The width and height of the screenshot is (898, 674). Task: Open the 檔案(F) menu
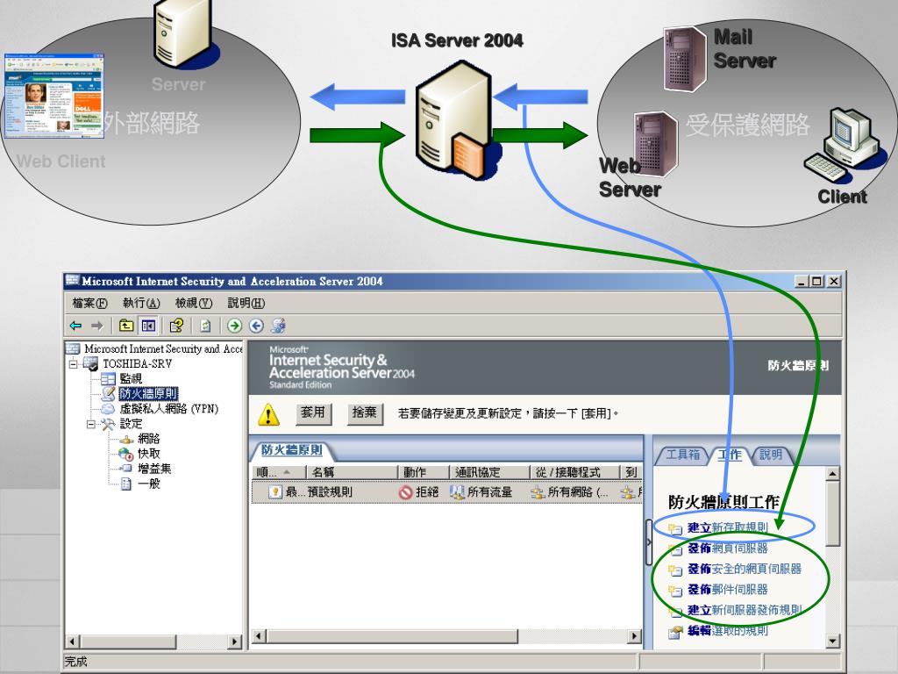click(89, 303)
